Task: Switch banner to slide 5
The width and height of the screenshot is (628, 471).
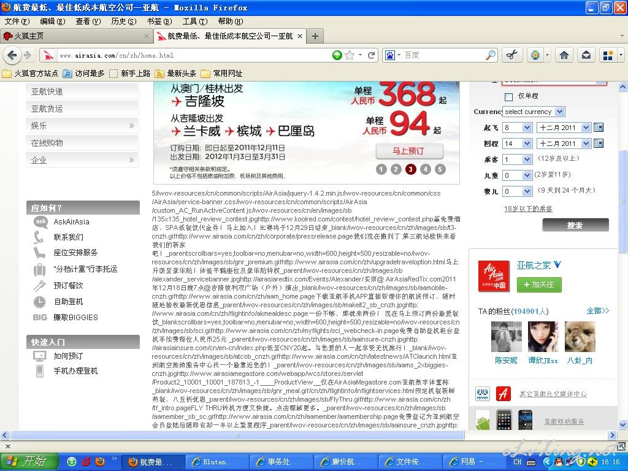Action: (440, 169)
